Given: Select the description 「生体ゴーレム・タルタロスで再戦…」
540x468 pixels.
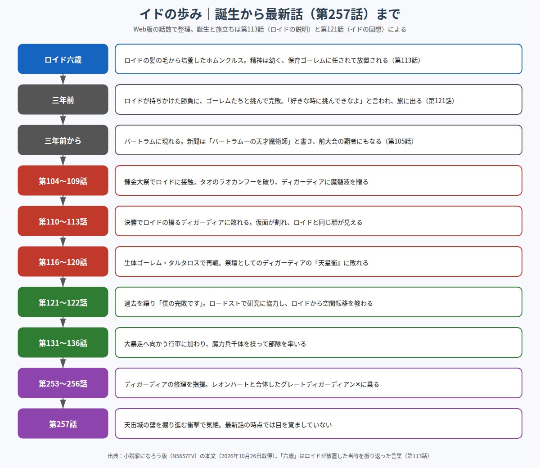Looking at the screenshot, I should [x=319, y=261].
